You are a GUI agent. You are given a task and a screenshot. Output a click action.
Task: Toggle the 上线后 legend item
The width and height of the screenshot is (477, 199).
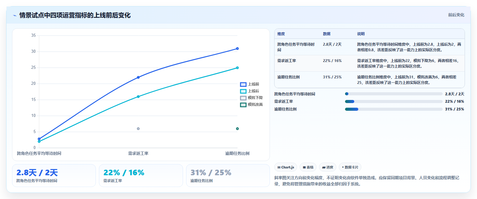tap(250, 91)
